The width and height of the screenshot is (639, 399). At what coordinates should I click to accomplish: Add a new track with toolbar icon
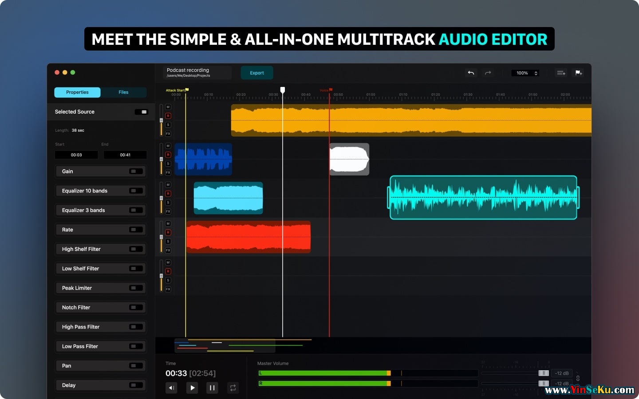point(561,73)
